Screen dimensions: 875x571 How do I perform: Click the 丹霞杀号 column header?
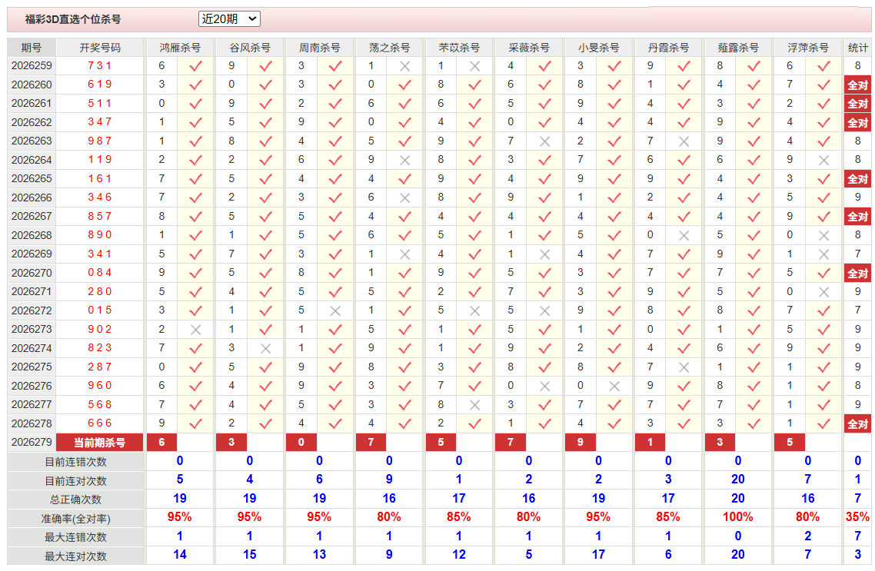668,48
